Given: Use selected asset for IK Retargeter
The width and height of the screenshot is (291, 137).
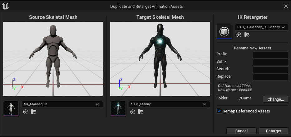Looking at the screenshot, I should (x=239, y=35).
